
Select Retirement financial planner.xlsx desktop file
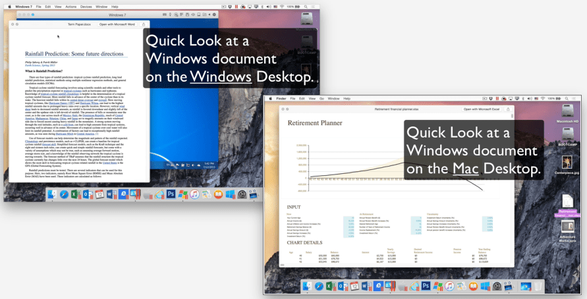tap(567, 206)
